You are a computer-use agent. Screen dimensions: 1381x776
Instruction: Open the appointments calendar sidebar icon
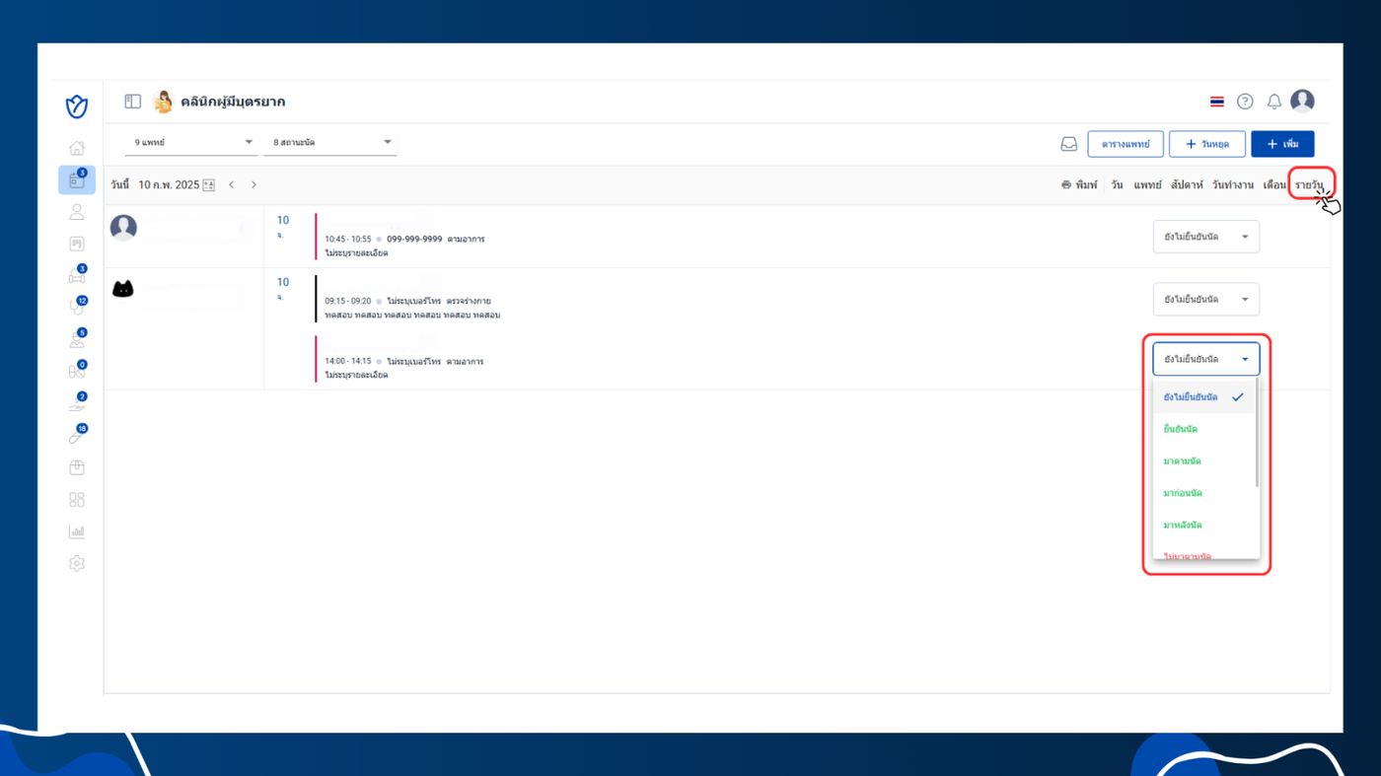(x=77, y=180)
